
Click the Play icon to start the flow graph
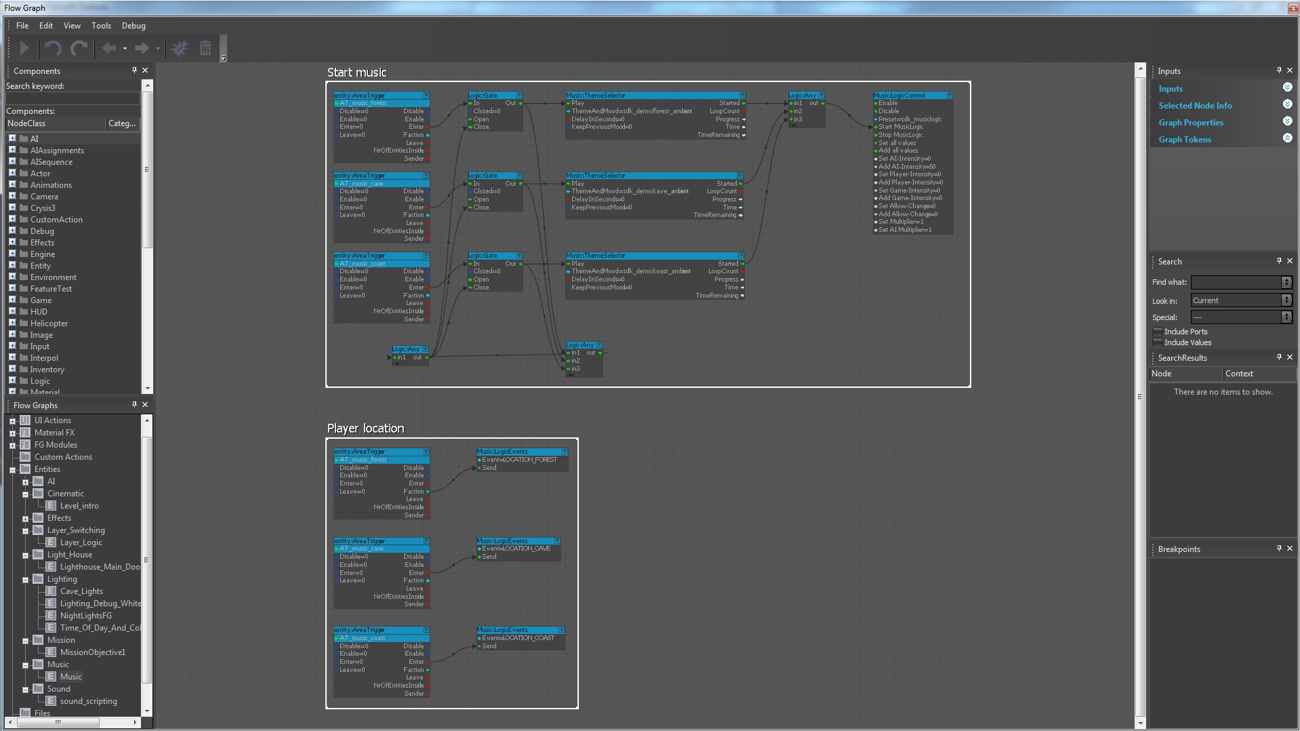(24, 48)
